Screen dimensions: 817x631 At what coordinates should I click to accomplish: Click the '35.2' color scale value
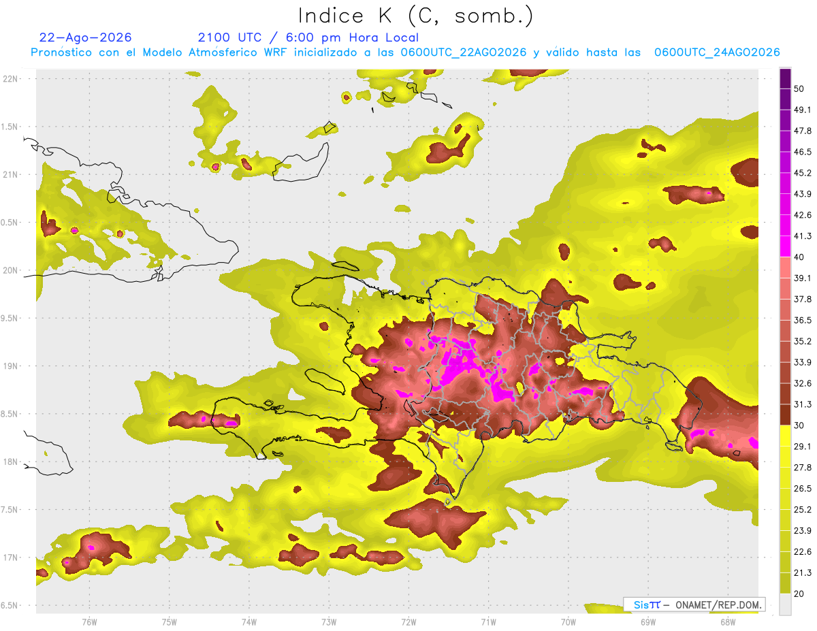click(x=802, y=342)
